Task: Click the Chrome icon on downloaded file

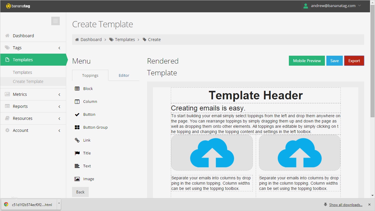Action: point(6,205)
